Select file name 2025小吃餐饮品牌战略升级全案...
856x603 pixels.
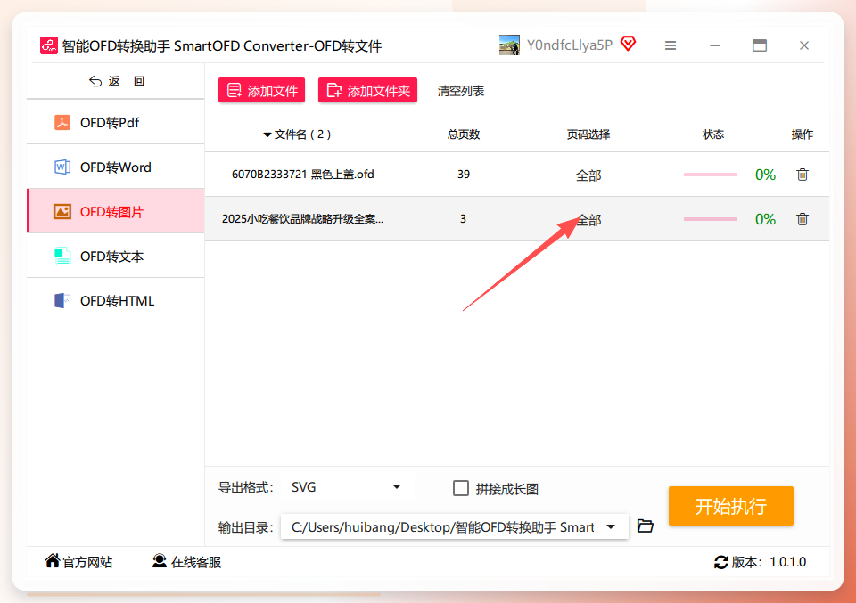[x=302, y=219]
